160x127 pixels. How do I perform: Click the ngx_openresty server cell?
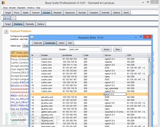(x=115, y=88)
